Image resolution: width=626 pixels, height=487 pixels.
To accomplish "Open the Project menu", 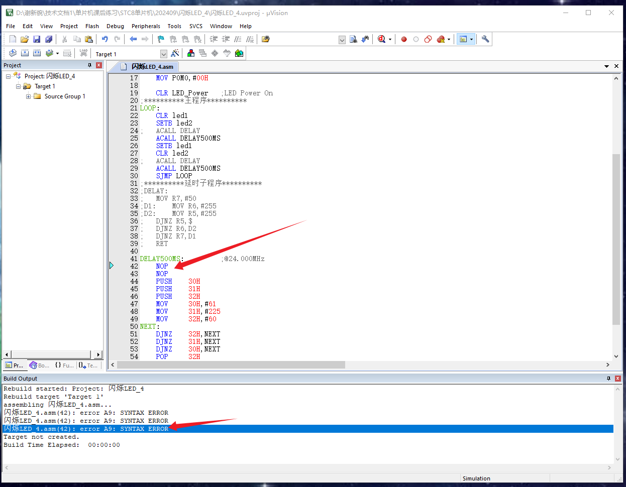I will click(69, 26).
